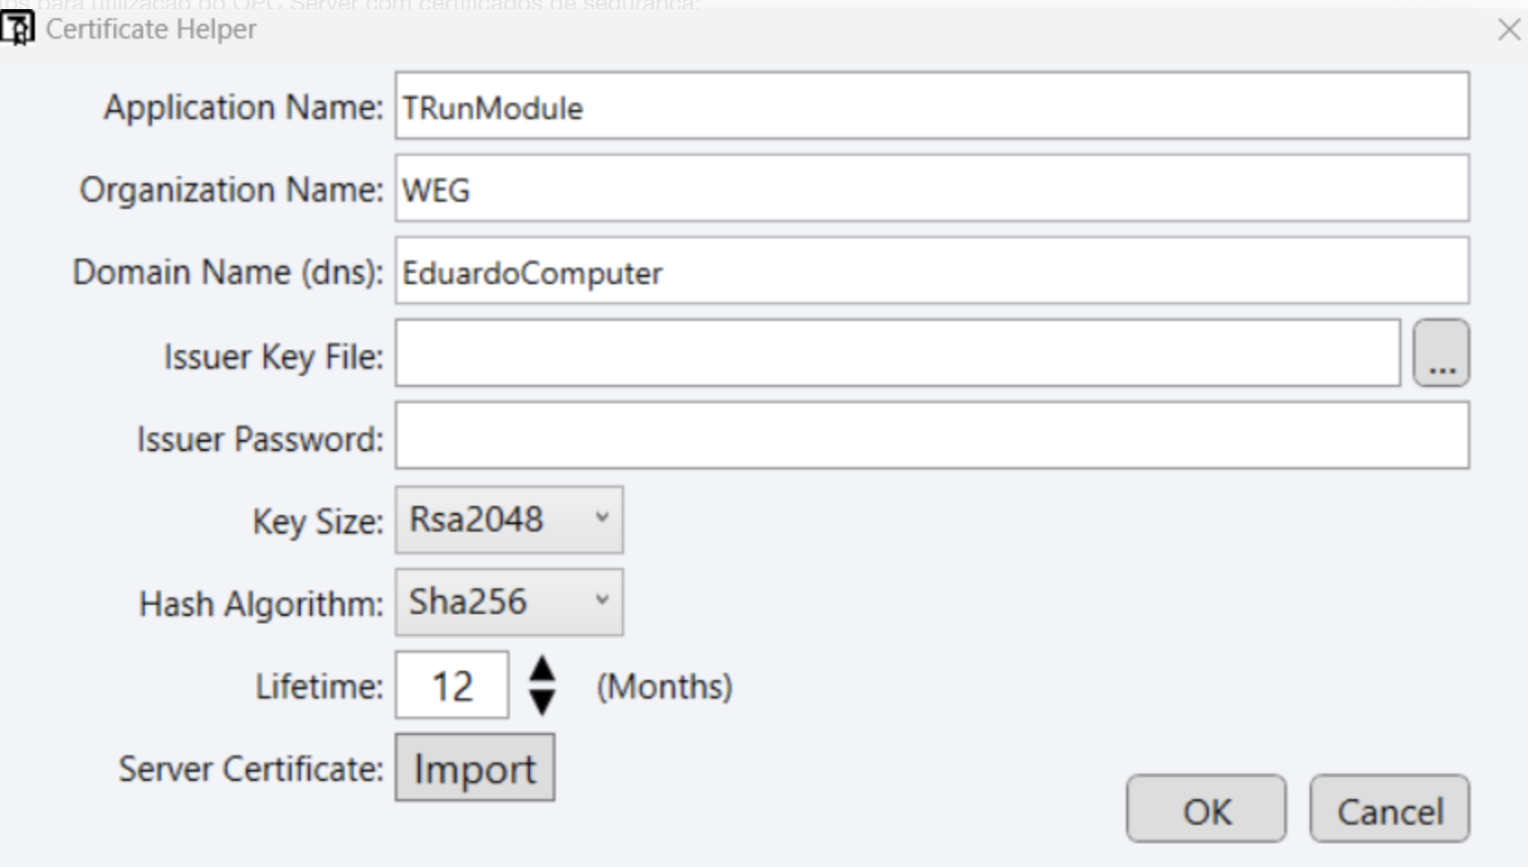
Task: Open the Hash Algorithm dropdown
Action: (509, 602)
